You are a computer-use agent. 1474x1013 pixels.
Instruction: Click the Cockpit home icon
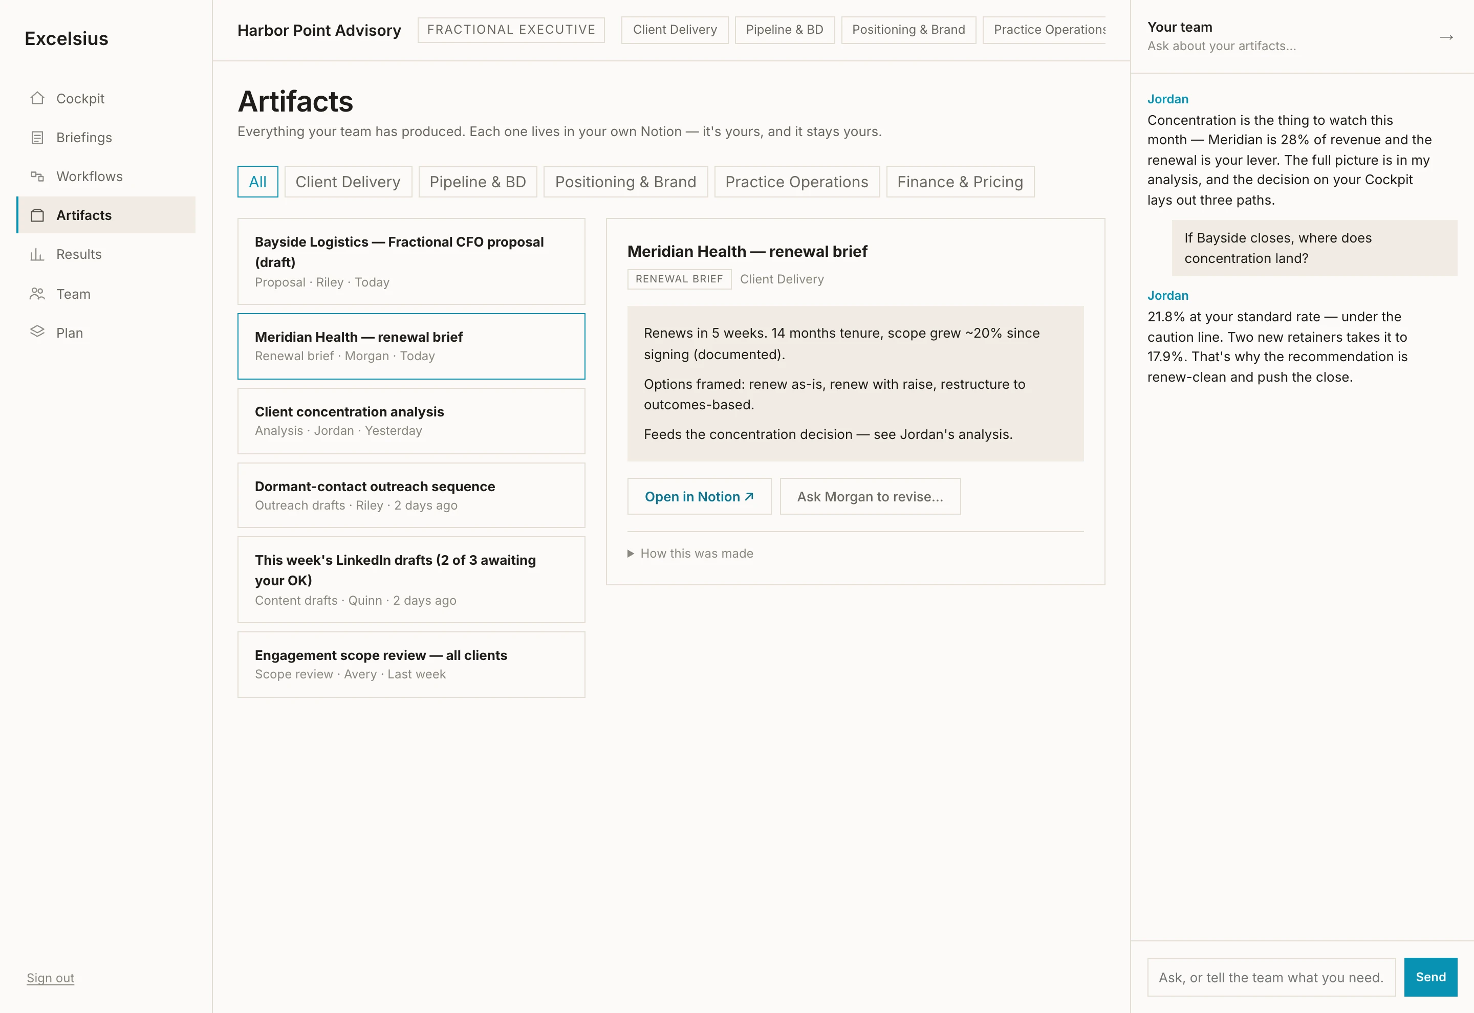[37, 98]
